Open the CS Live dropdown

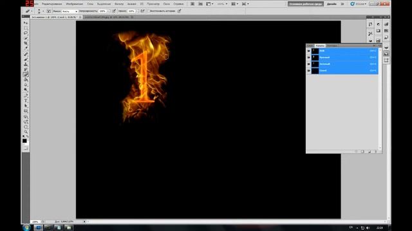tap(359, 4)
